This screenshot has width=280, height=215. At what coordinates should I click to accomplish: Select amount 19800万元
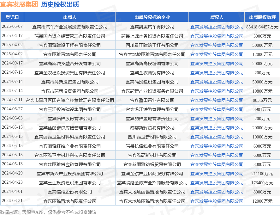(262, 91)
